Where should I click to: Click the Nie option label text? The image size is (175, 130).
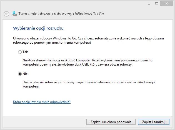(25, 74)
